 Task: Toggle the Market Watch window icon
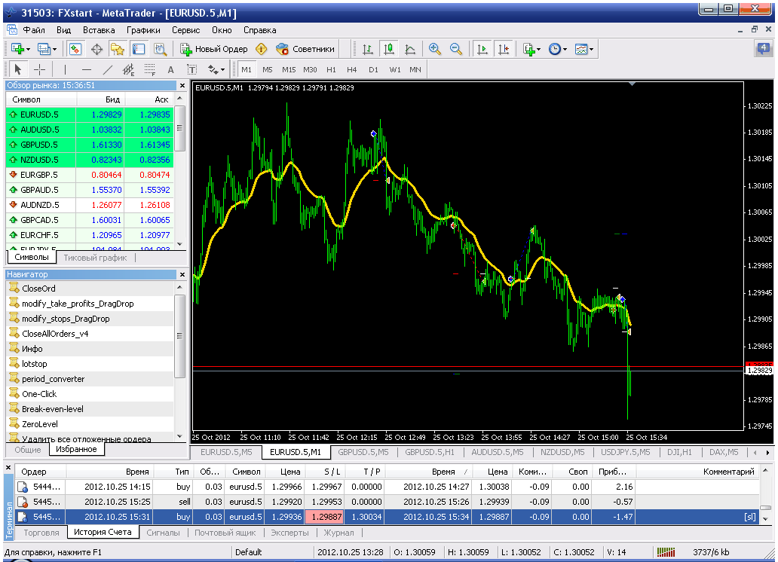(x=75, y=49)
